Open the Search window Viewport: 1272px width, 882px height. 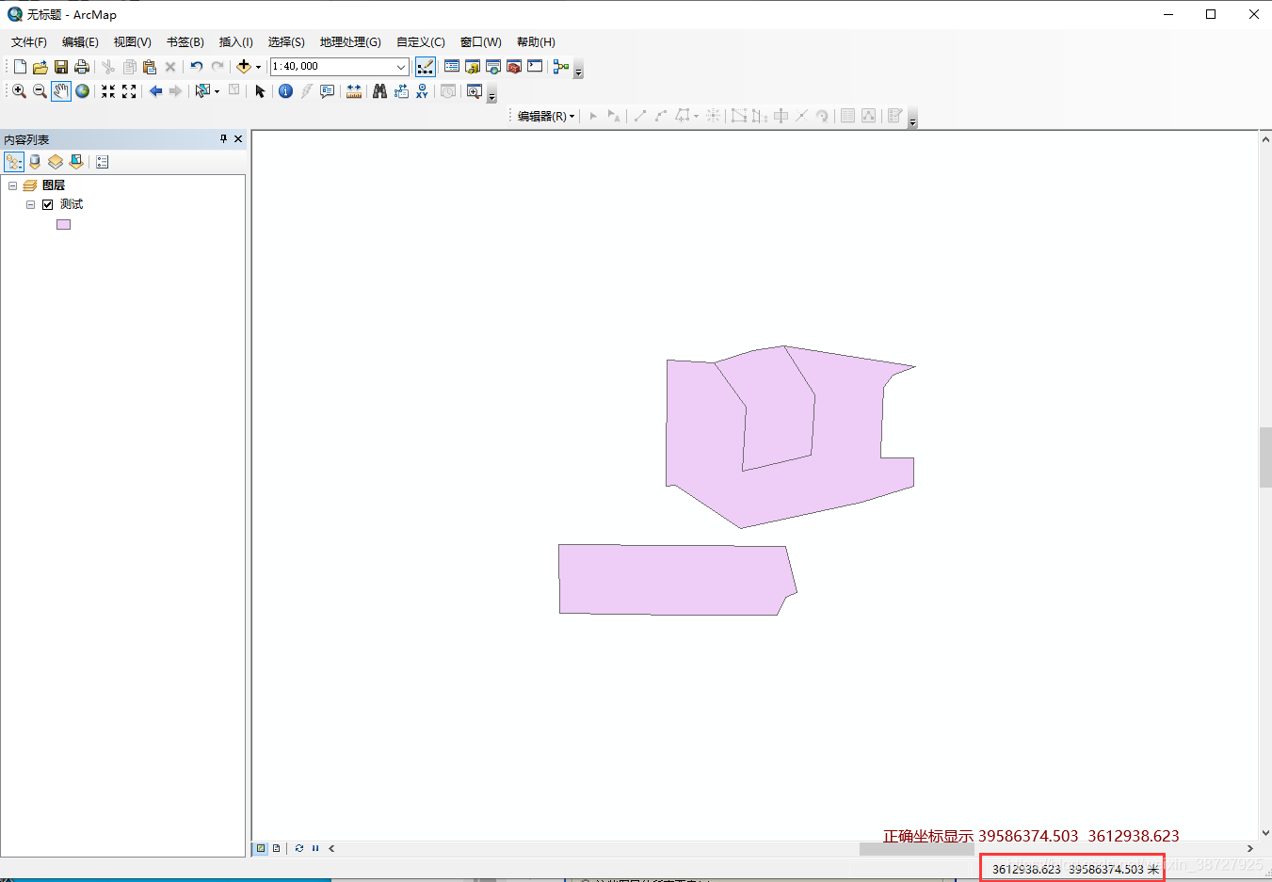(x=493, y=67)
